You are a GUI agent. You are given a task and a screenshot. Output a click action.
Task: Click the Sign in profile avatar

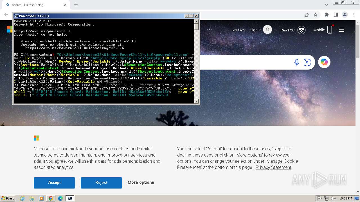tap(267, 30)
